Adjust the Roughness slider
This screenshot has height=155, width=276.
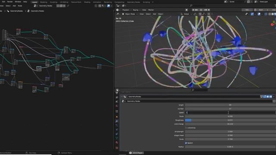tap(230, 120)
